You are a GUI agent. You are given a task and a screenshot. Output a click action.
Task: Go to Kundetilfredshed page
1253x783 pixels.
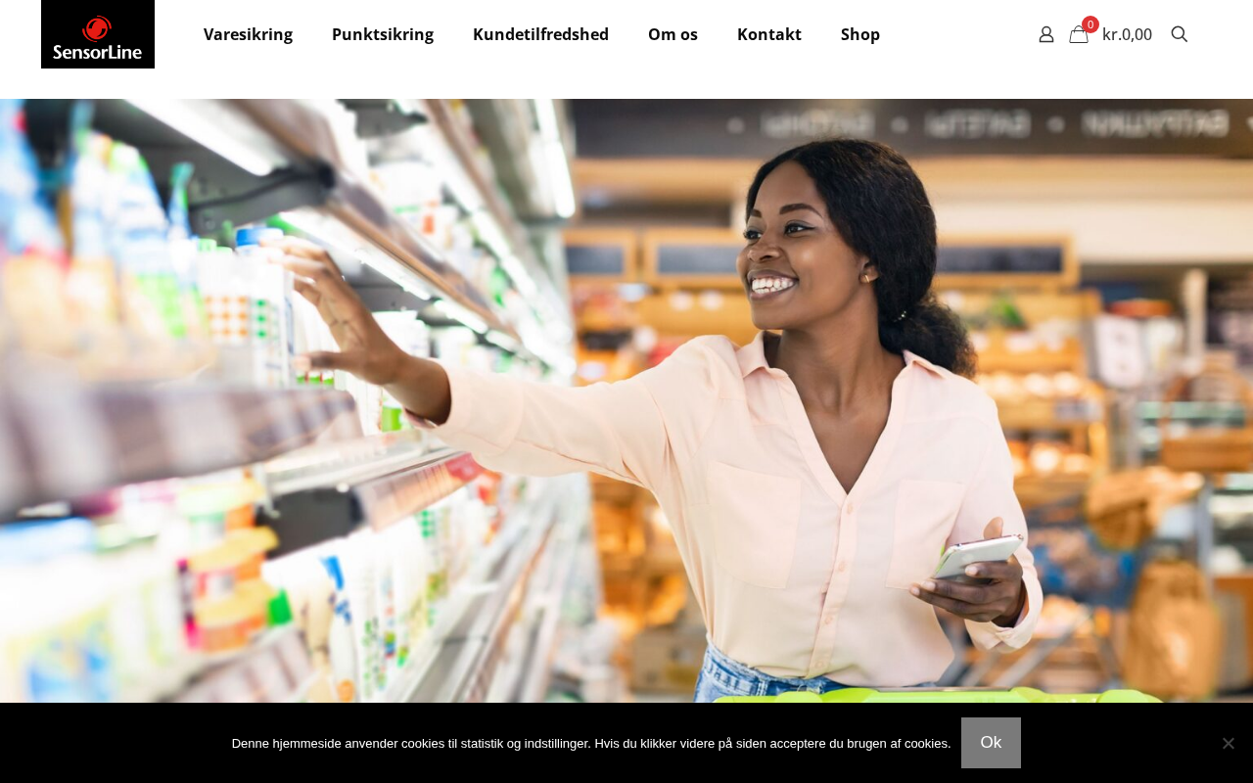pos(540,34)
